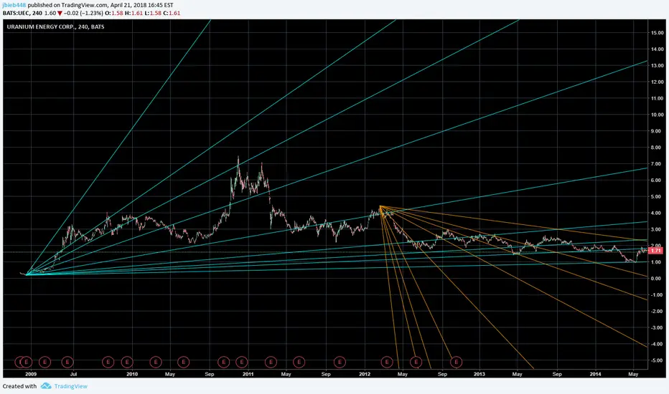Click the −0.02 (−1.23%) change text
Viewport: 669px width, 394px height.
click(83, 13)
